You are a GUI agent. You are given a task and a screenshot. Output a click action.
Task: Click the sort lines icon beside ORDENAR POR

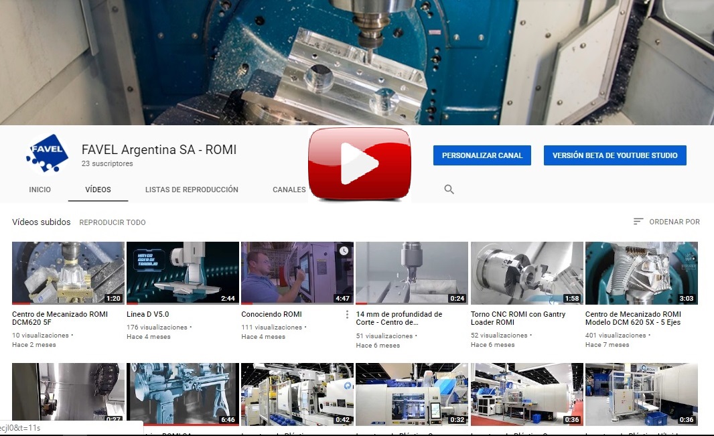pyautogui.click(x=638, y=222)
